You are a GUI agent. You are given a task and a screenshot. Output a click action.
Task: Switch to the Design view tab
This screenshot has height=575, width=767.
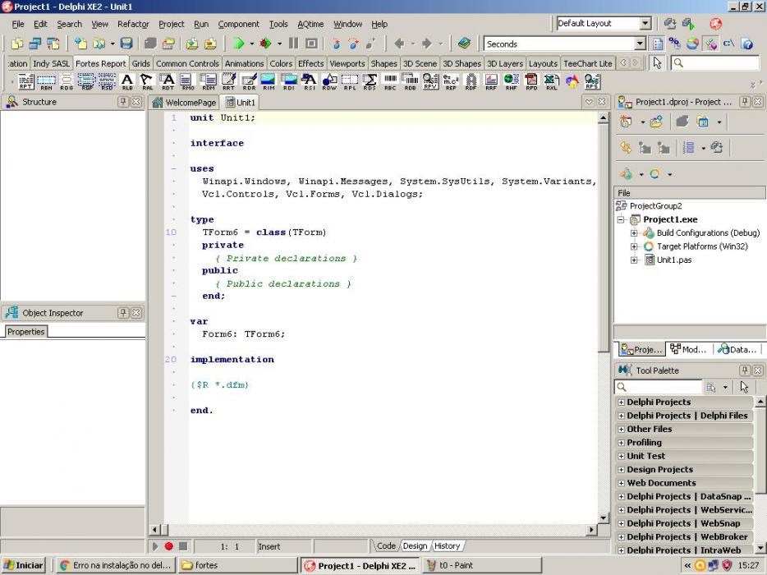(415, 545)
